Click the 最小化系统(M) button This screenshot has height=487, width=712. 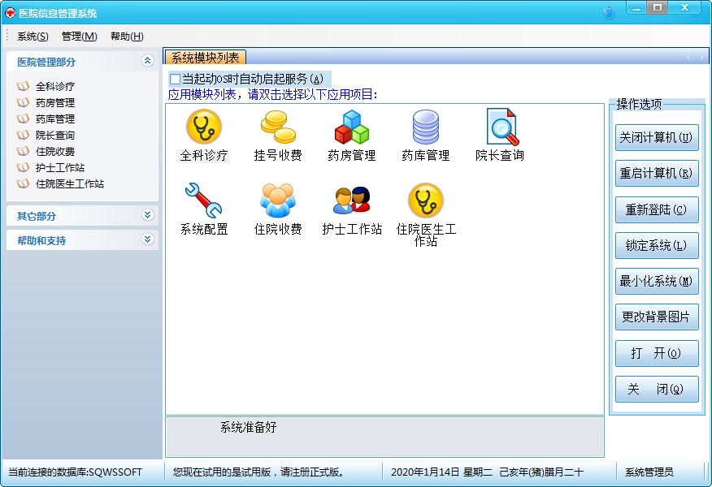pos(657,281)
